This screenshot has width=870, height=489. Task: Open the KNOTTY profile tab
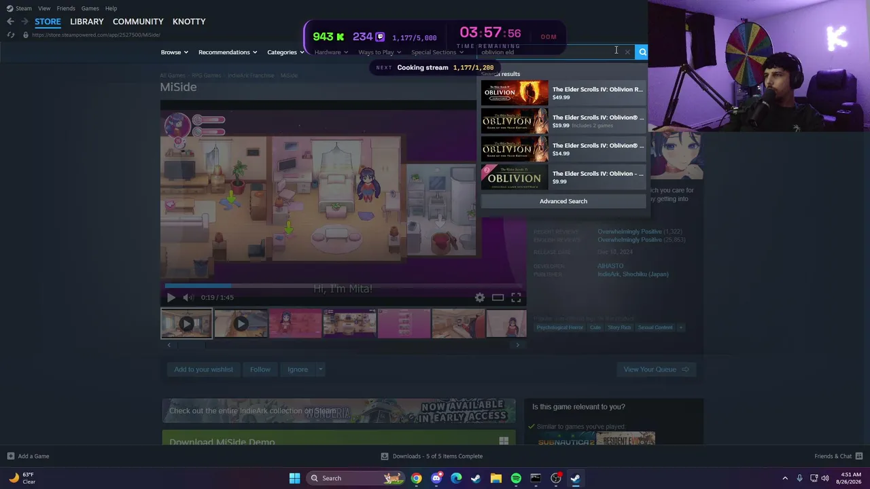point(189,22)
